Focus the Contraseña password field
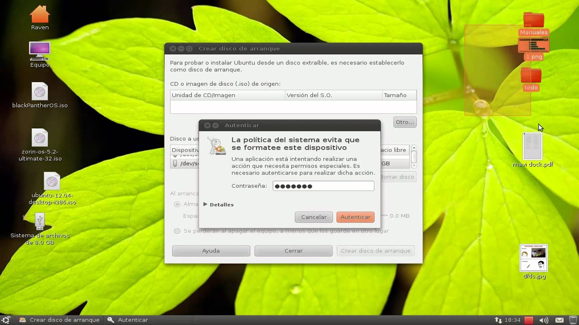Viewport: 579px width, 325px height. click(323, 186)
